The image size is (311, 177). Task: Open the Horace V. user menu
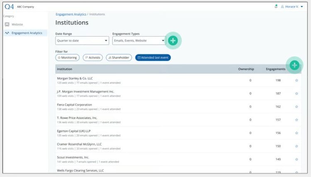click(292, 7)
